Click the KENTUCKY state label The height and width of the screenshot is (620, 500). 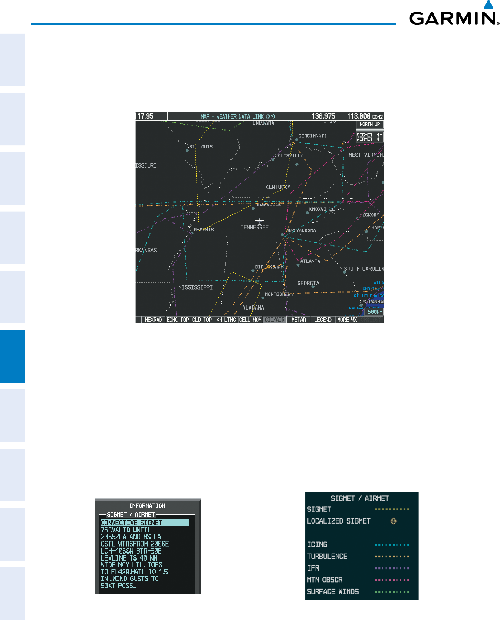click(x=278, y=187)
